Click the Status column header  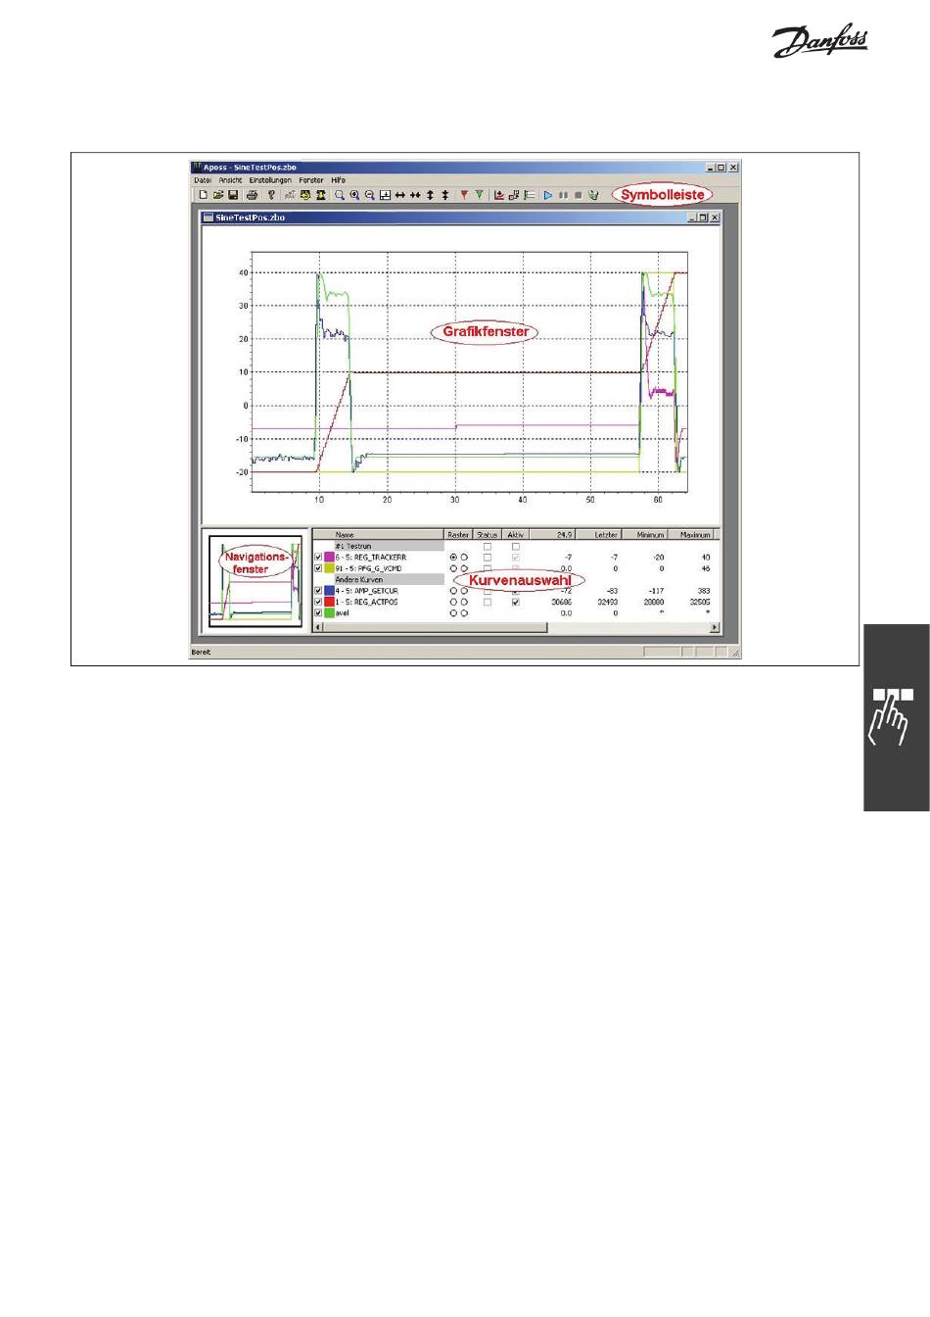click(488, 535)
